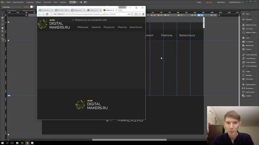
Task: Open Windows taskbar search
Action: 7,143
